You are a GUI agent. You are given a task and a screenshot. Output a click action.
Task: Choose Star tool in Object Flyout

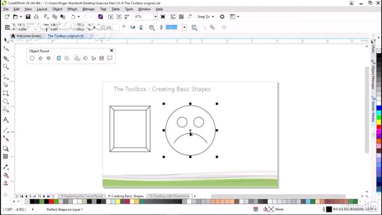point(40,58)
